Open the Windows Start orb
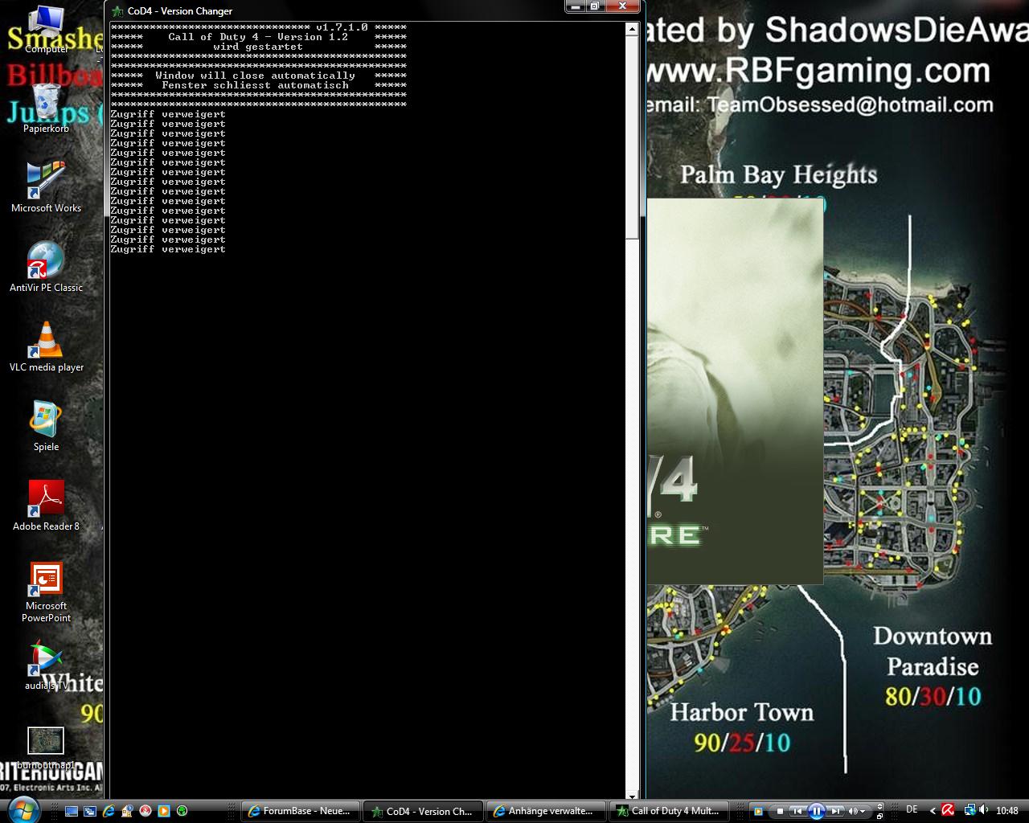The height and width of the screenshot is (823, 1029). [x=24, y=811]
